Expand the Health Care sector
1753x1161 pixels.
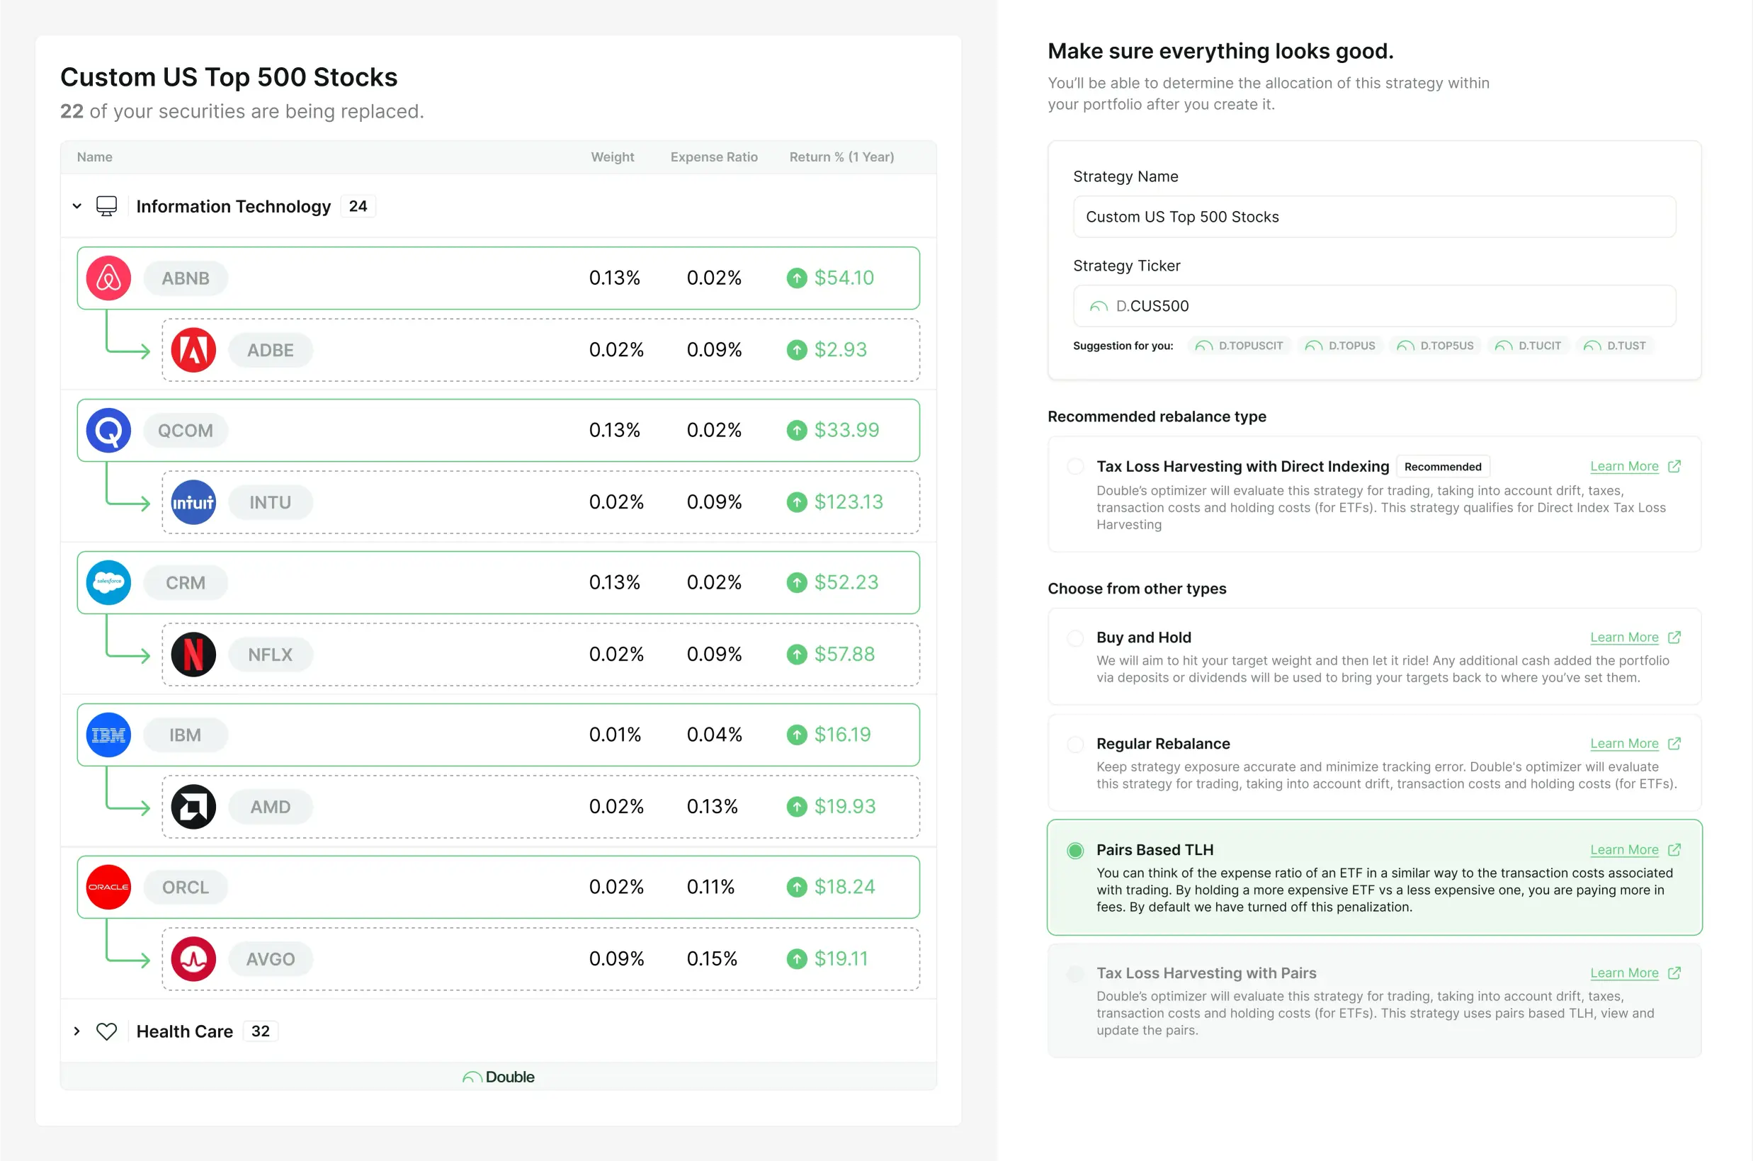pyautogui.click(x=77, y=1031)
